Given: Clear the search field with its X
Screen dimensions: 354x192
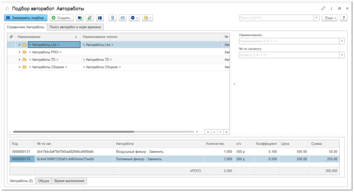Looking at the screenshot, I should tap(316, 18).
